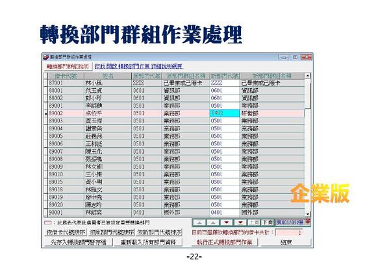Click 研發部 new group name in row 89002
The height and width of the screenshot is (275, 389).
[x=272, y=114]
